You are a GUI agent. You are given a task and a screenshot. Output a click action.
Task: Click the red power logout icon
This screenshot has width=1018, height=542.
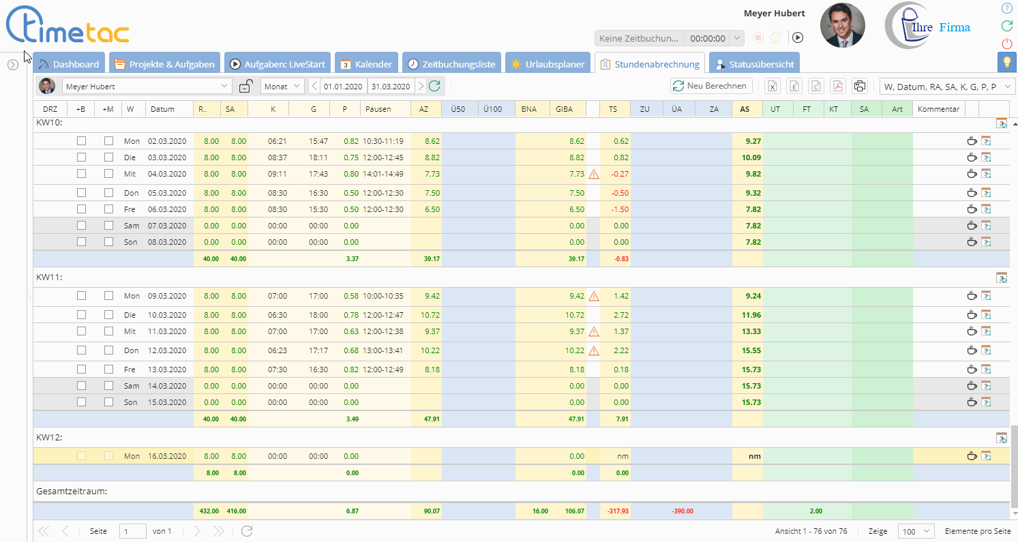pyautogui.click(x=1006, y=44)
